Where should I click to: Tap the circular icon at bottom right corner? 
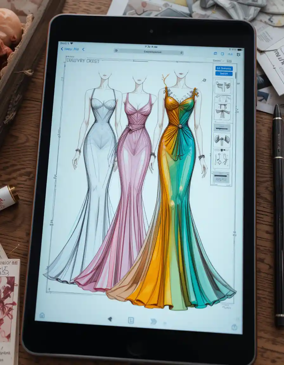(234, 327)
